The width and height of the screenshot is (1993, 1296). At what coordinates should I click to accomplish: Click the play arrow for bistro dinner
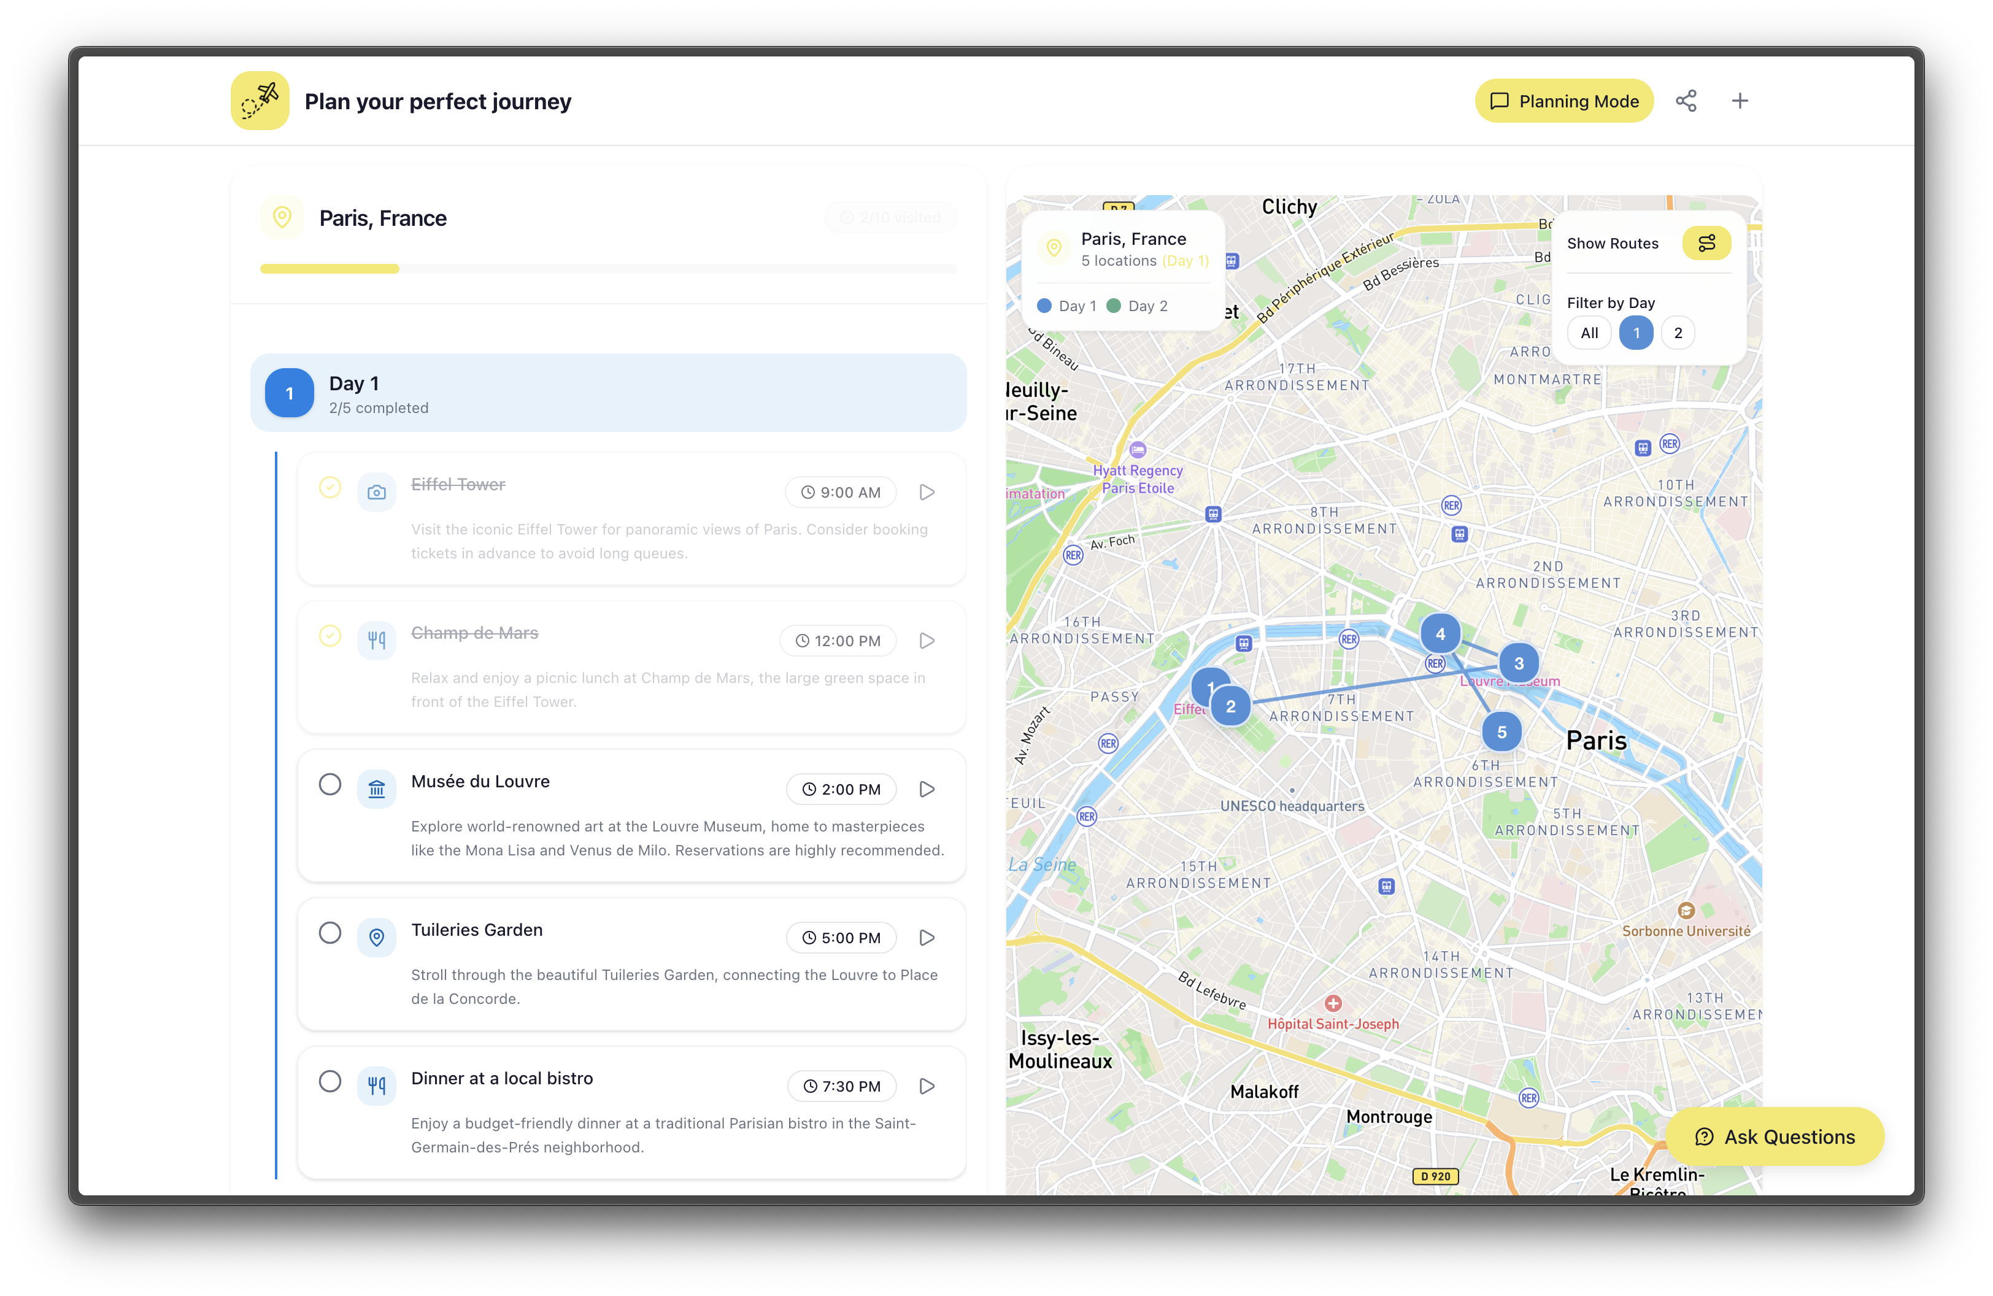coord(926,1086)
